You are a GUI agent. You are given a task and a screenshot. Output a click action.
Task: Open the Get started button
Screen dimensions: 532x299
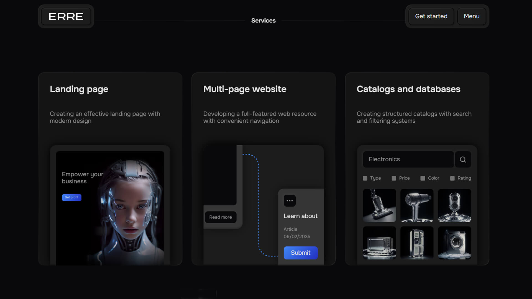pos(431,16)
